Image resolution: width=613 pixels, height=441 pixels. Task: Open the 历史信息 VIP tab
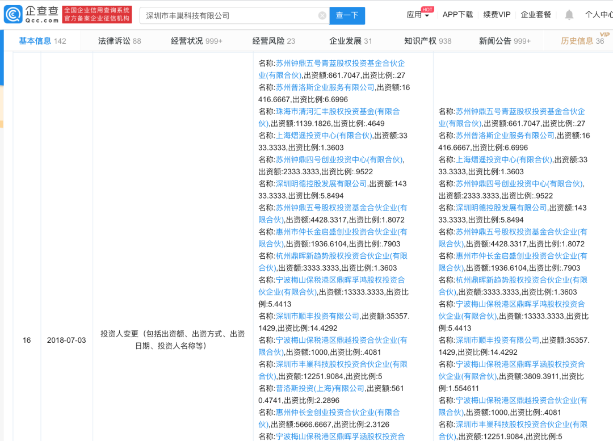[582, 41]
